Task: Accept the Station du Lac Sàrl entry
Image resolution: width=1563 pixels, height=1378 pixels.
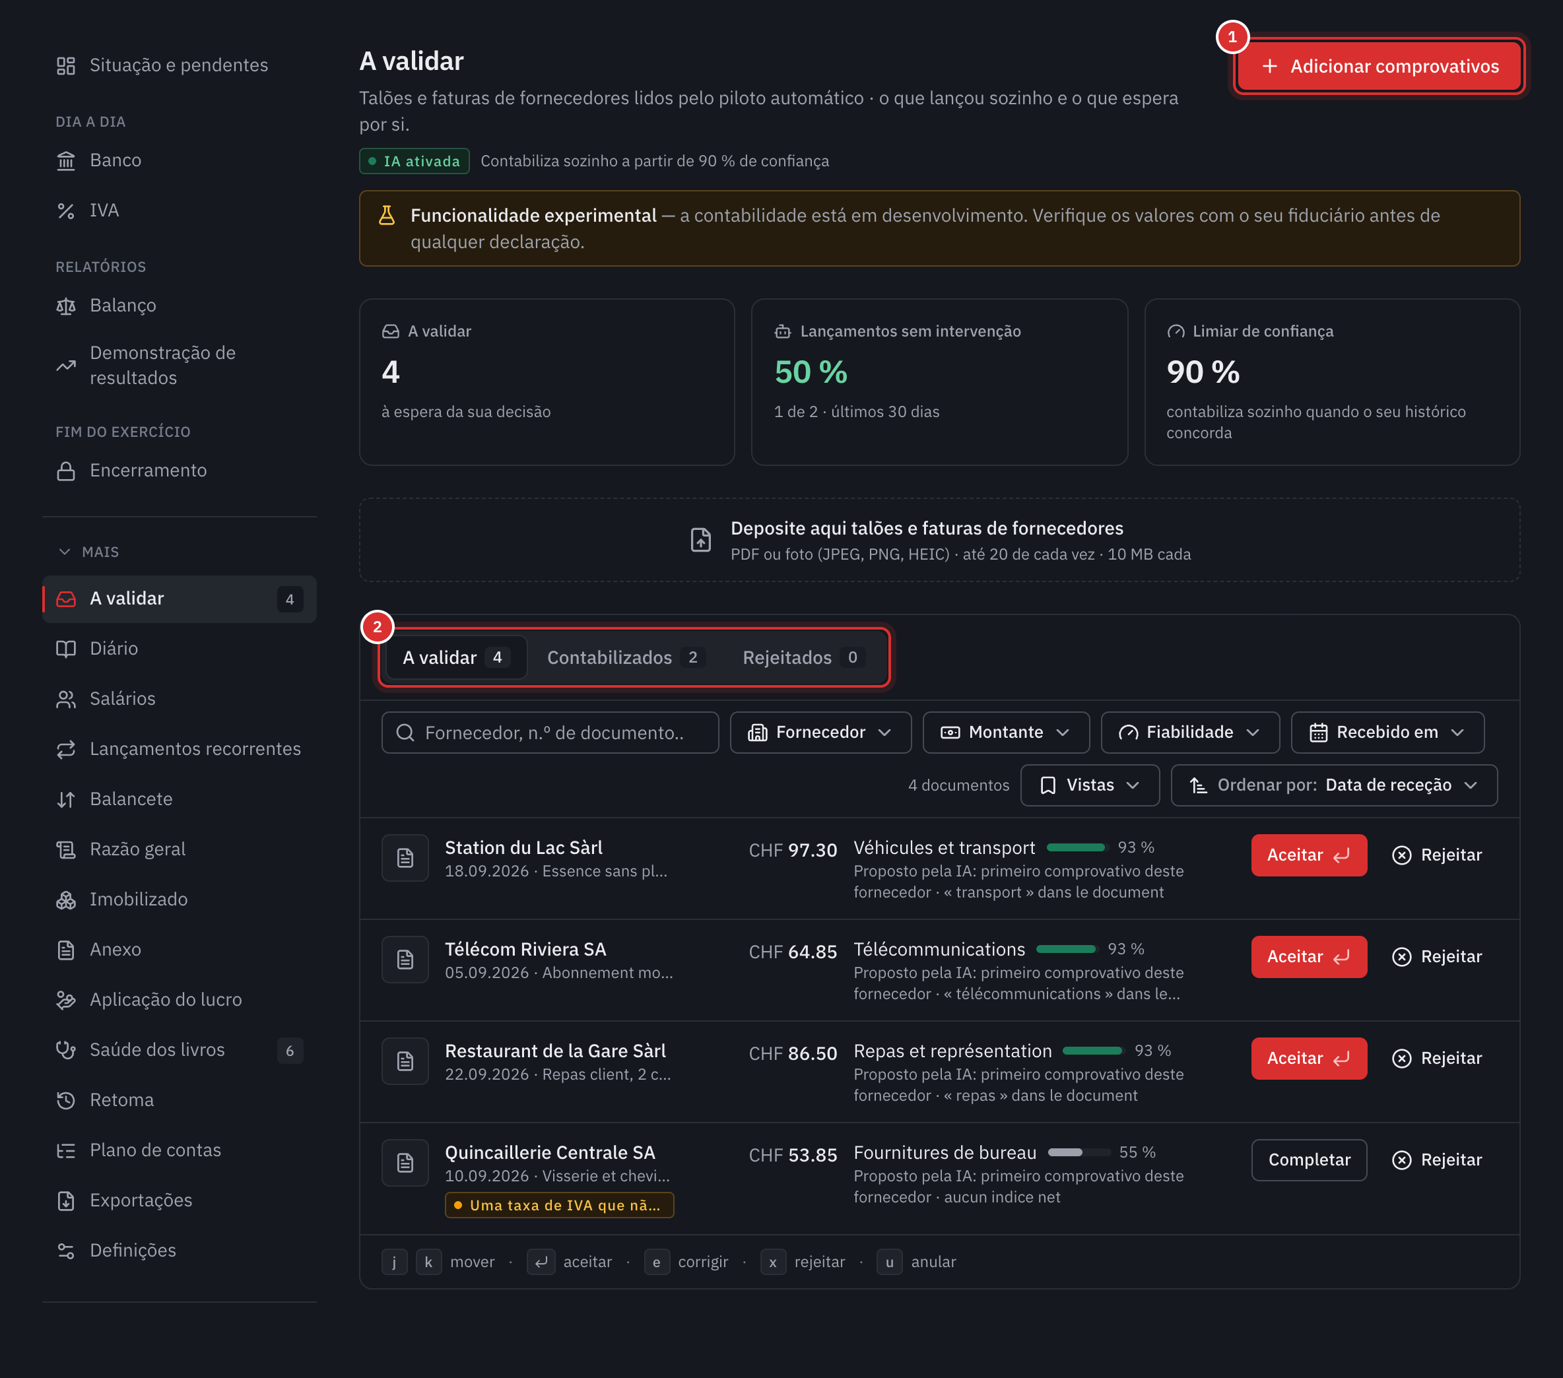Action: click(1308, 855)
